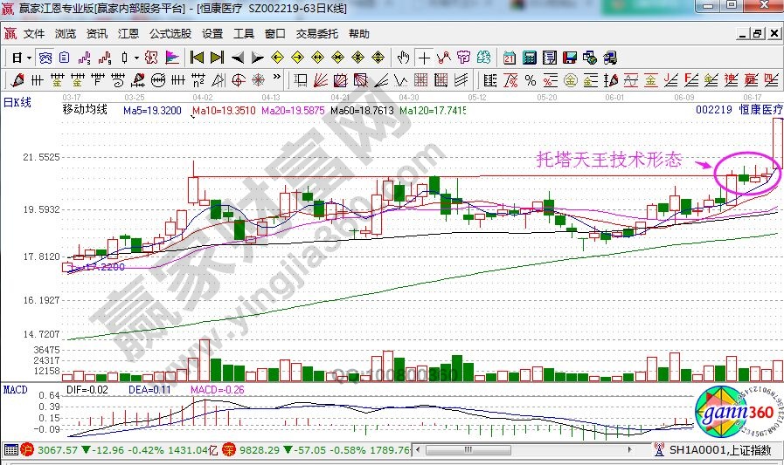The image size is (784, 465).
Task: Click the red 深 market icon in status bar
Action: point(229,449)
